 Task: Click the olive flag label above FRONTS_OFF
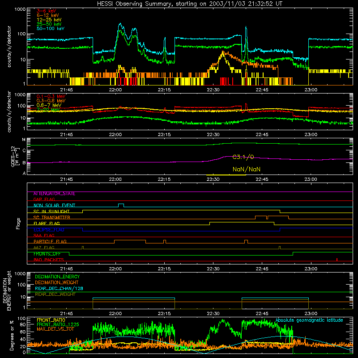pos(44,247)
